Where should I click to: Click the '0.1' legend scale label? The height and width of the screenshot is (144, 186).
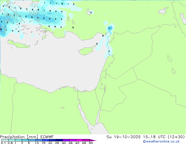(3, 143)
